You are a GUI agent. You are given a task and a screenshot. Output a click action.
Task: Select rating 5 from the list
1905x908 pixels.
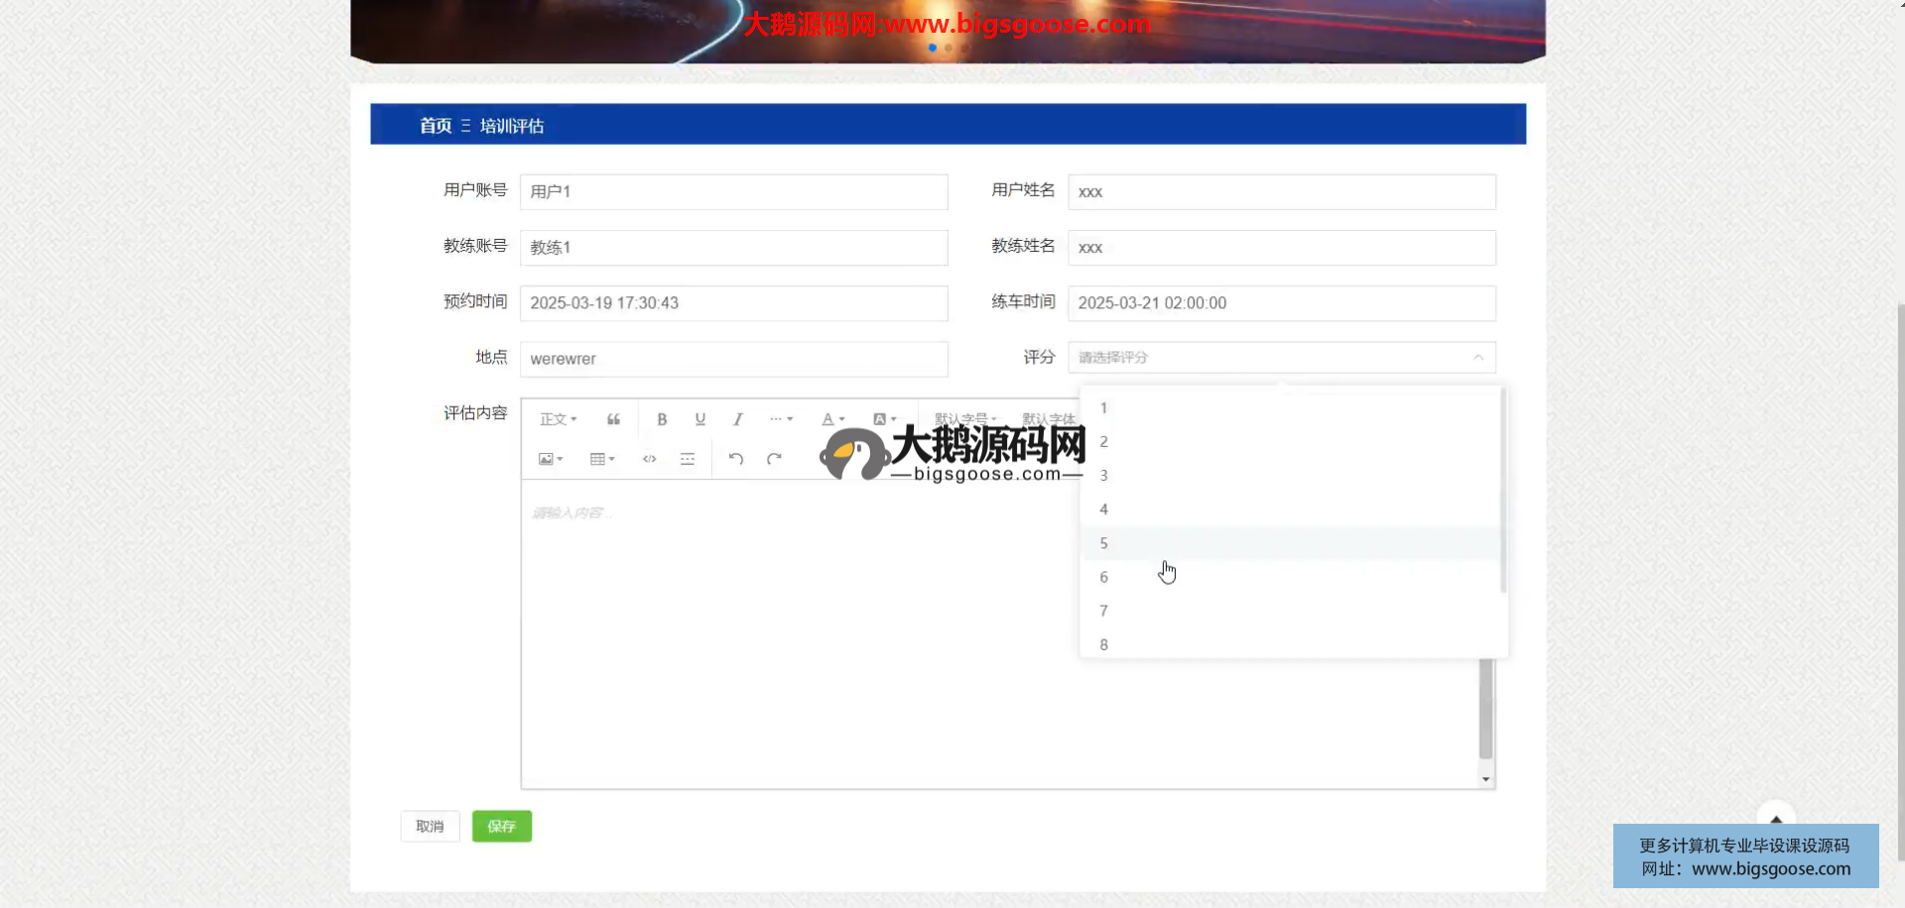[x=1103, y=543]
